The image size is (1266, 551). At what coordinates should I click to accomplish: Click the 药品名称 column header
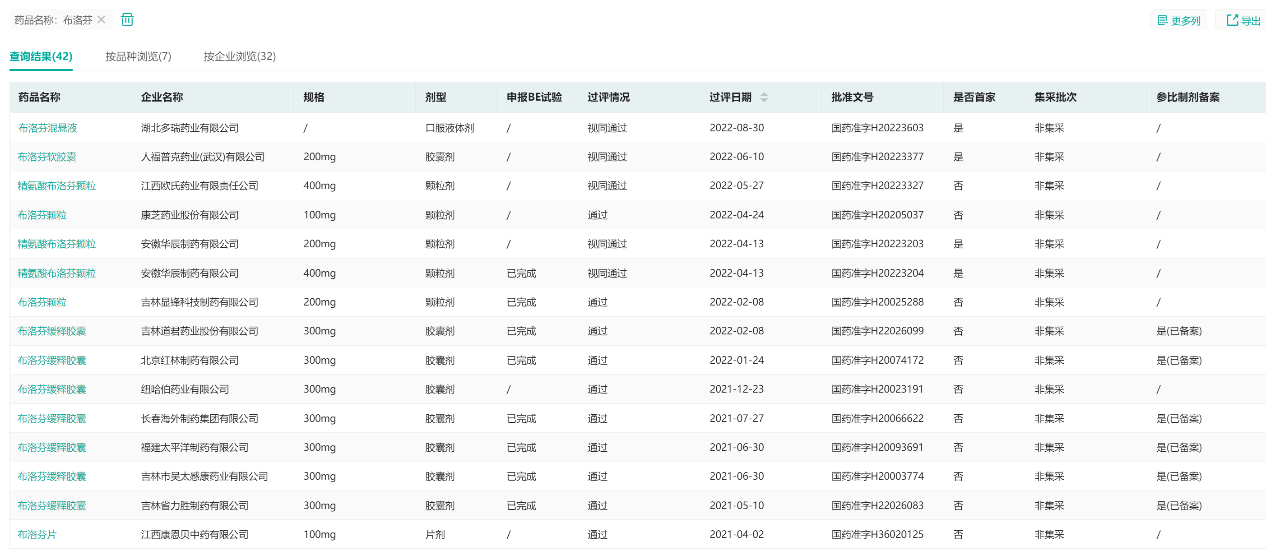coord(39,97)
